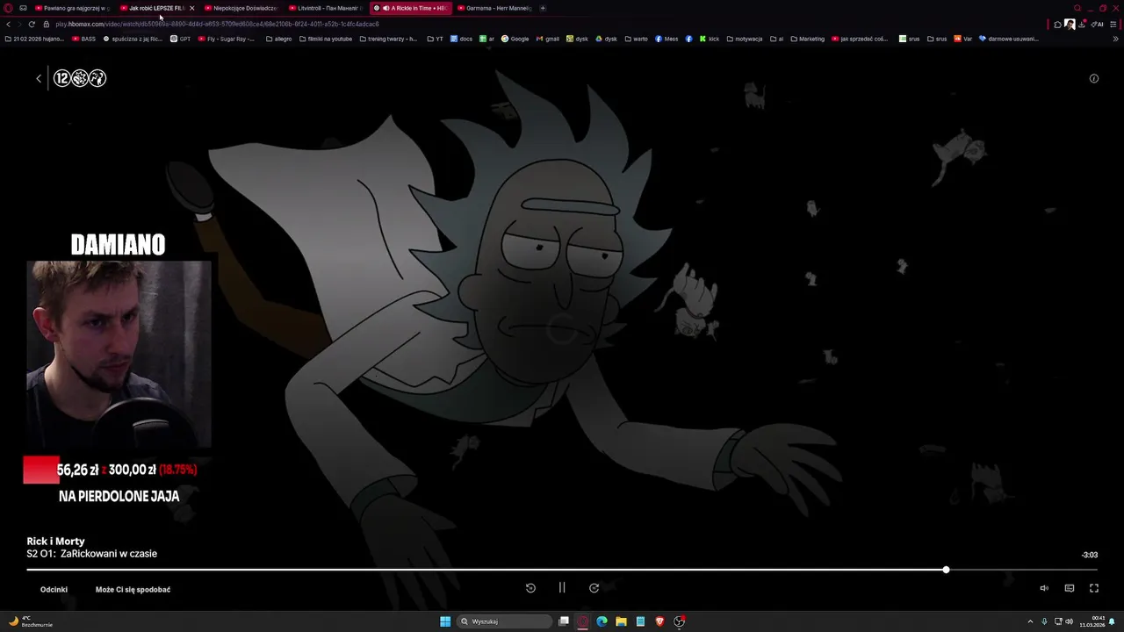Expand the trening twarzy bookmarks folder
The height and width of the screenshot is (632, 1124).
click(388, 39)
